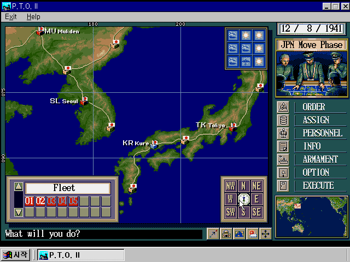The image size is (350, 262).
Task: Click the compass center button
Action: (x=243, y=199)
